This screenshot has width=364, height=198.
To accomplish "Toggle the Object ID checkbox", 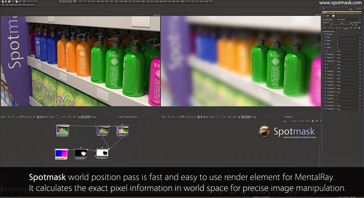I will (325, 58).
